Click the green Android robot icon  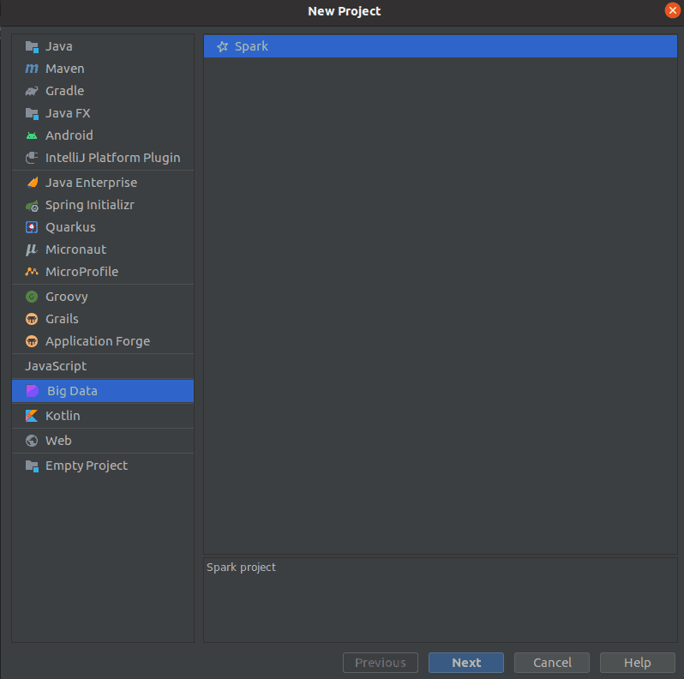[32, 135]
